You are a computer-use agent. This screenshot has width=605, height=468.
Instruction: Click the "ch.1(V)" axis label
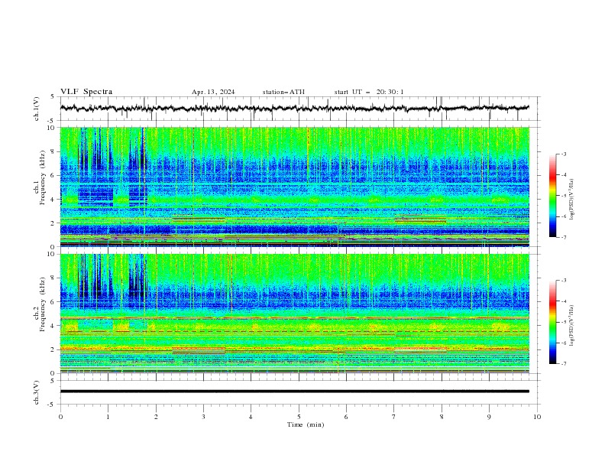[x=37, y=109]
